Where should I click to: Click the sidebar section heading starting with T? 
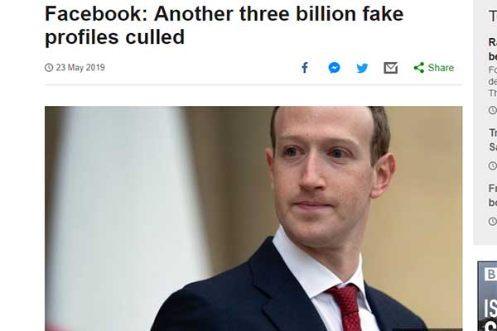pos(493,16)
